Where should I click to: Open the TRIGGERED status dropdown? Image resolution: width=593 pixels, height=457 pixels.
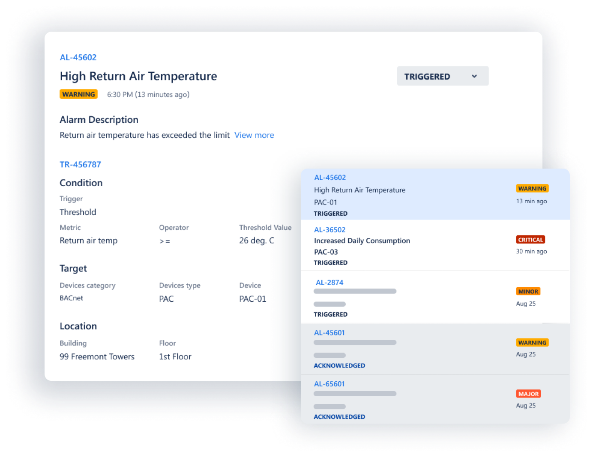pyautogui.click(x=443, y=76)
